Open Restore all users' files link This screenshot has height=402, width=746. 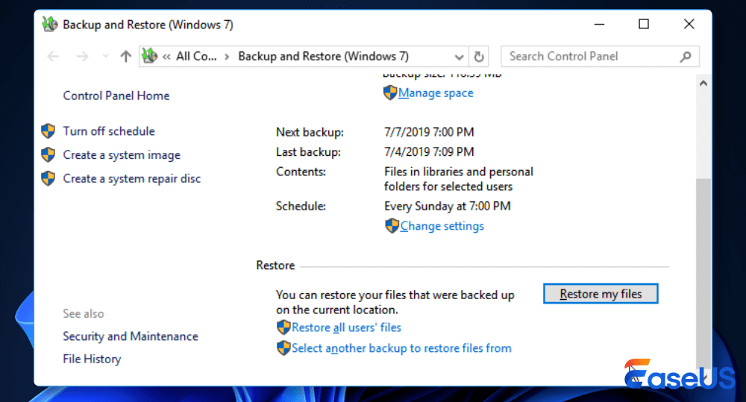[346, 327]
